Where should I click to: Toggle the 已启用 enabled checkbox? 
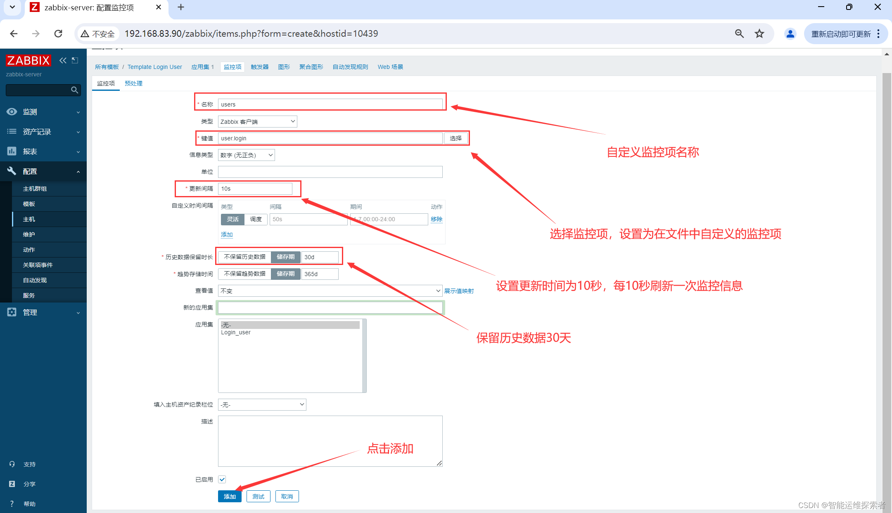[222, 479]
